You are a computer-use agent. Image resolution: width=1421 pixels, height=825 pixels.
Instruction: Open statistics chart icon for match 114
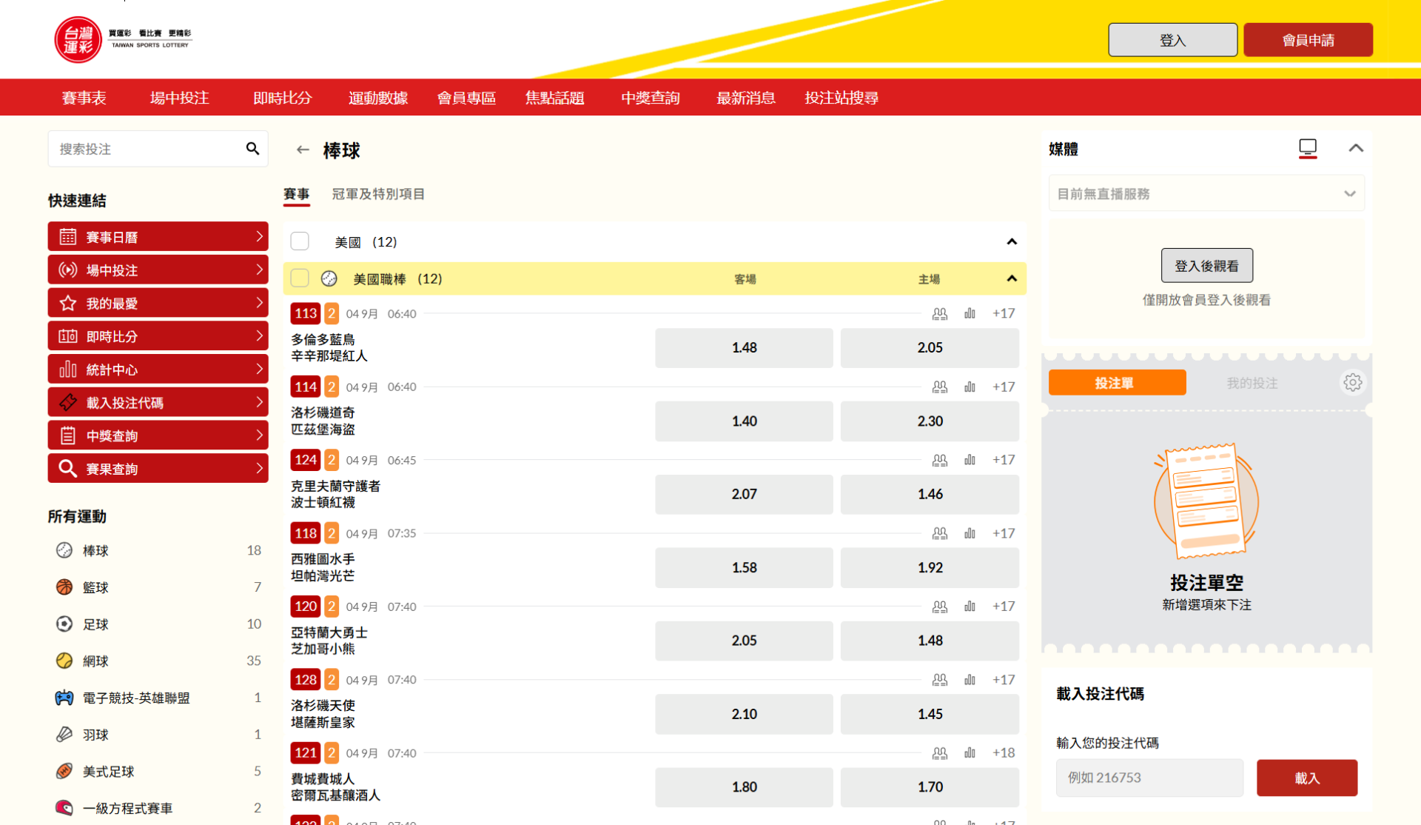(970, 387)
